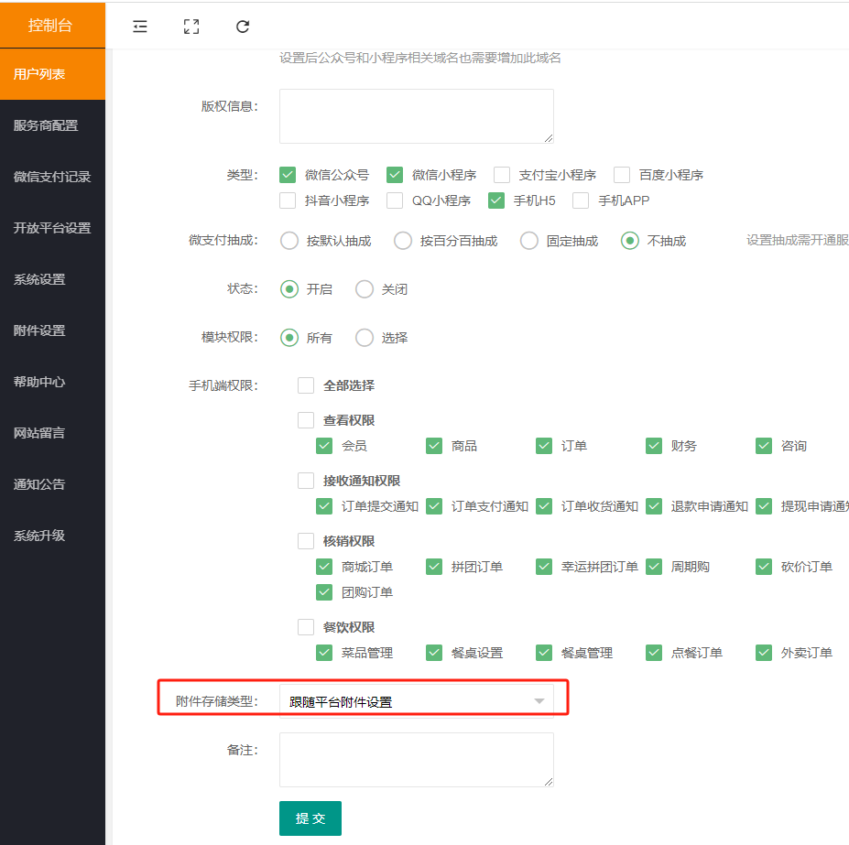Image resolution: width=849 pixels, height=845 pixels.
Task: Uncheck the 微信公众号 checkbox
Action: pyautogui.click(x=288, y=175)
